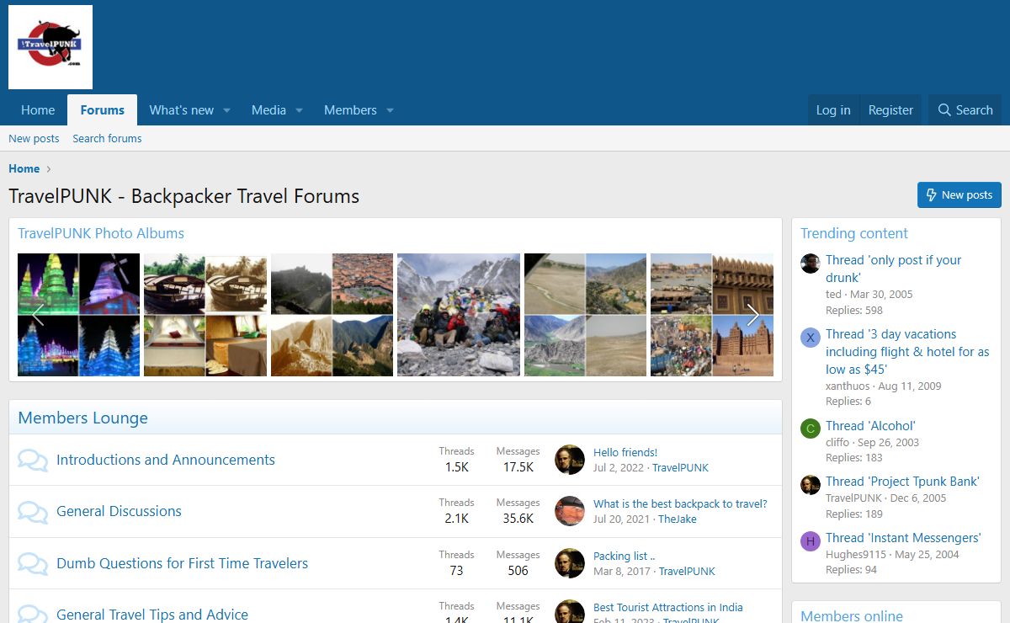Open the 'Project Tpunk Bank' thread
The height and width of the screenshot is (623, 1010).
coord(902,482)
